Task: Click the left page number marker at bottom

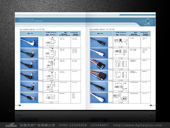Action: (x=20, y=105)
